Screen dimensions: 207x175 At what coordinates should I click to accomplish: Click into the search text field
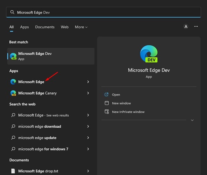coord(103,12)
